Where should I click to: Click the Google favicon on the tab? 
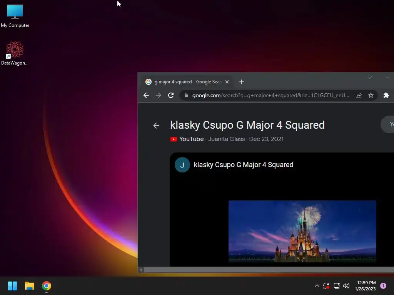tap(149, 82)
